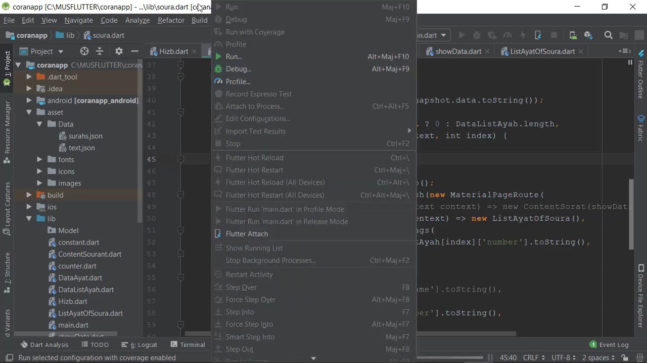Expand the android folder

coord(29,100)
